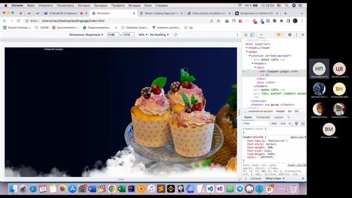Click the rotate viewport icon

[175, 35]
